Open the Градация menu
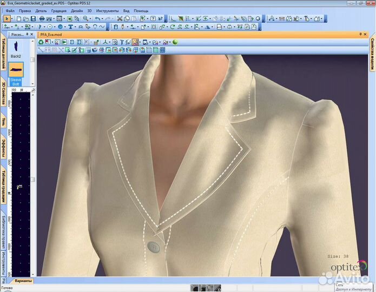Viewport: 376px width, 292px height. pyautogui.click(x=59, y=10)
